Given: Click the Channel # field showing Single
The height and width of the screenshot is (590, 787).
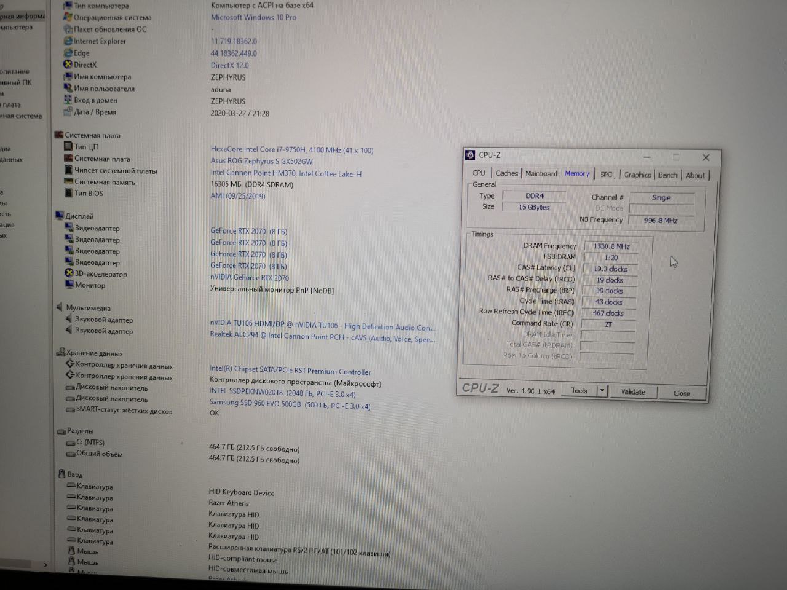Looking at the screenshot, I should (x=662, y=197).
